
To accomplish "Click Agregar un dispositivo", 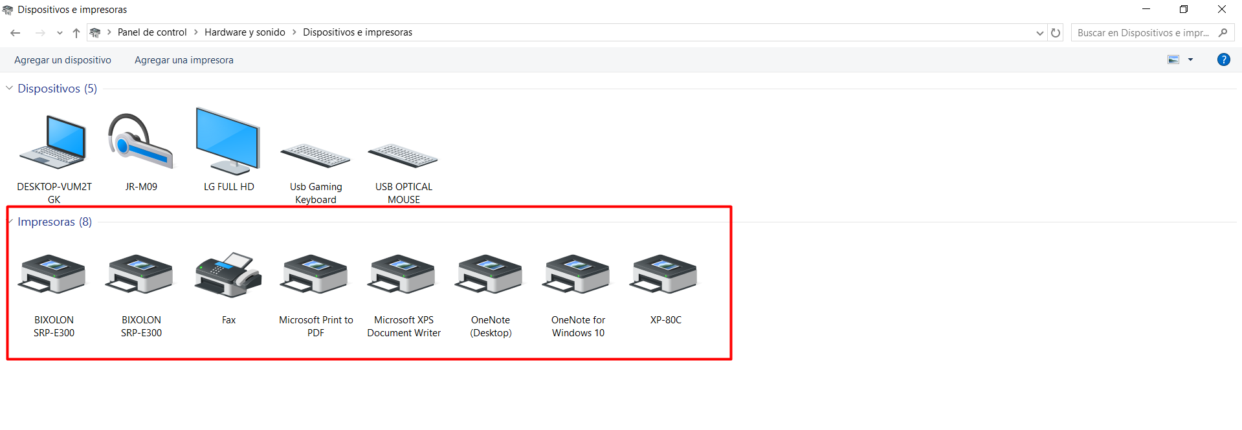I will tap(63, 60).
